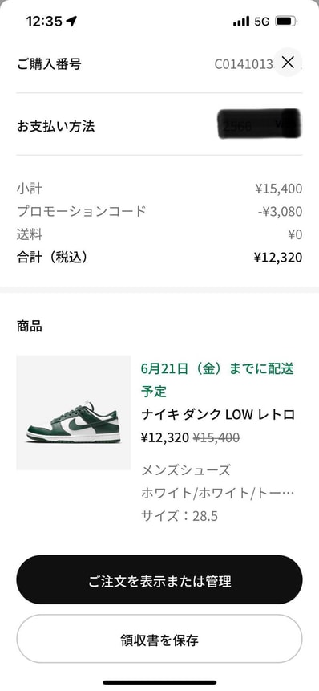Image resolution: width=319 pixels, height=691 pixels.
Task: Tap the 12:35 clock in status bar
Action: click(44, 21)
